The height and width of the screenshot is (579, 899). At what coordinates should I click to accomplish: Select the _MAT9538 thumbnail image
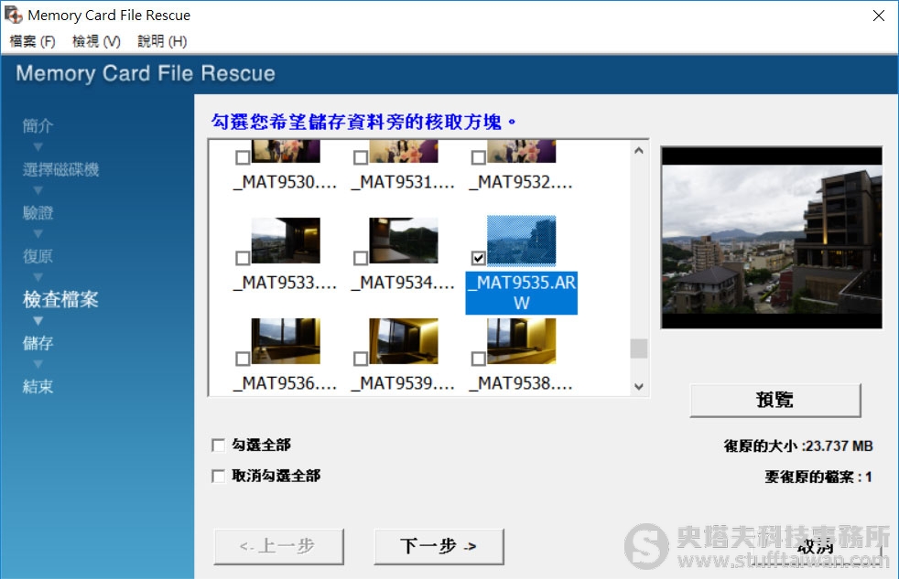521,341
